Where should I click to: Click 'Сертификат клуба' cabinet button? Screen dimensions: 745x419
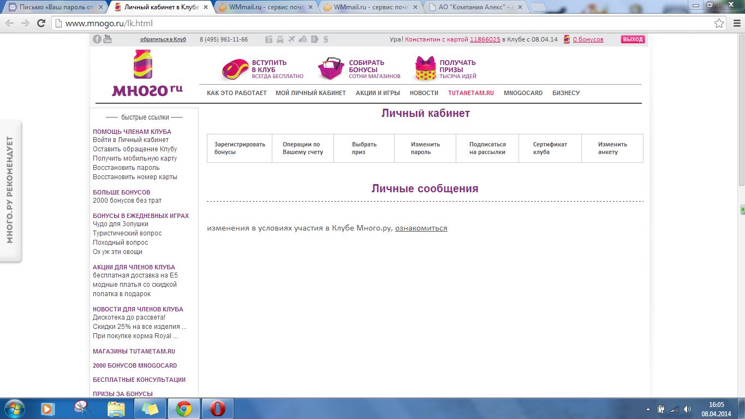pos(550,148)
